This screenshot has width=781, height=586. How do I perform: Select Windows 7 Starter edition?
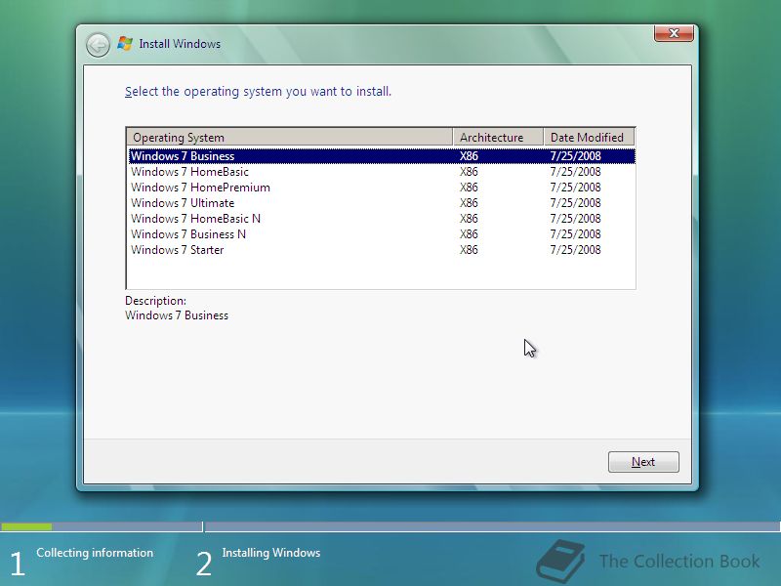tap(382, 250)
